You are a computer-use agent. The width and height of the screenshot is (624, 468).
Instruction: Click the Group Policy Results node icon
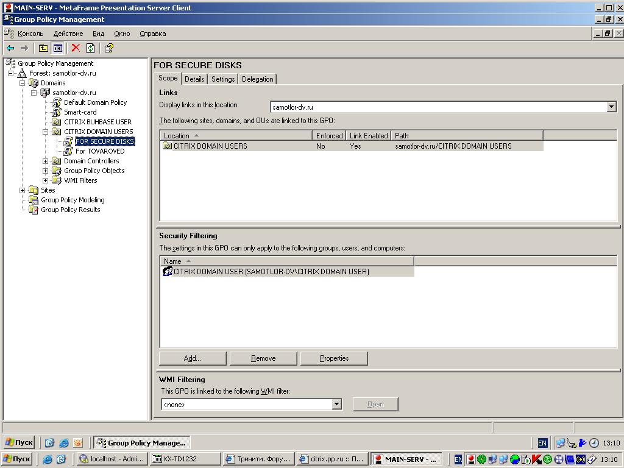34,210
